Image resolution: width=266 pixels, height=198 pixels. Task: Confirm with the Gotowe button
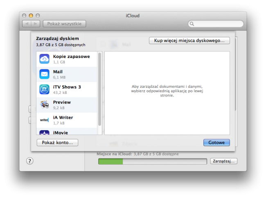tap(216, 142)
